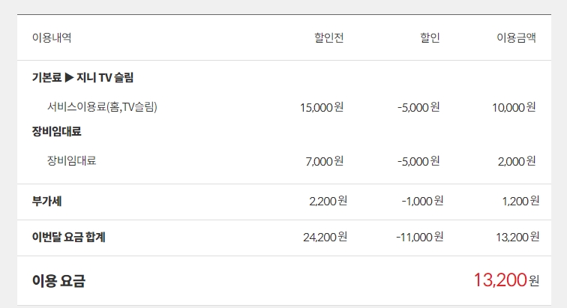Click the 이용금액 column header
Screen dimensions: 567x308
point(516,38)
